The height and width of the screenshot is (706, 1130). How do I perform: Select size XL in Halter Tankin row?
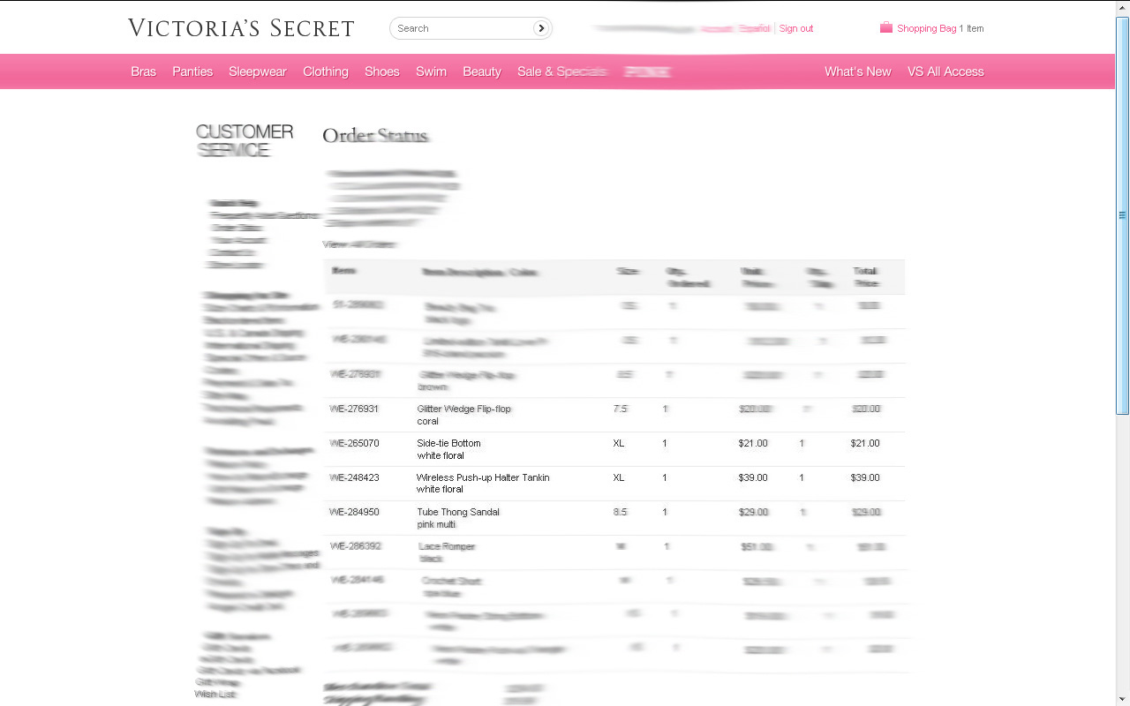[618, 477]
